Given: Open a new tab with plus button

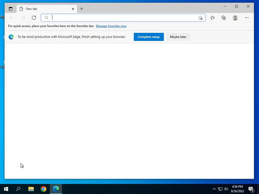Looking at the screenshot, I should [82, 9].
